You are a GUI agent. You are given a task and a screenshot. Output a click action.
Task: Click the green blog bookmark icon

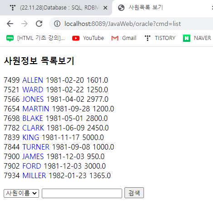tap(10, 38)
